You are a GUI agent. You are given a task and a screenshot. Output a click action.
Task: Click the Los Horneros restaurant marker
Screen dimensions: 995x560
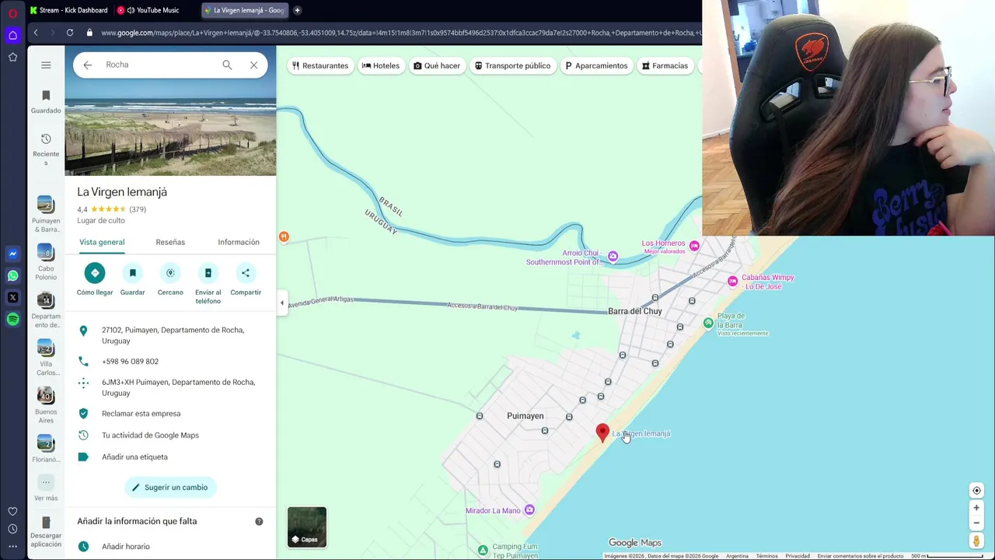[694, 246]
